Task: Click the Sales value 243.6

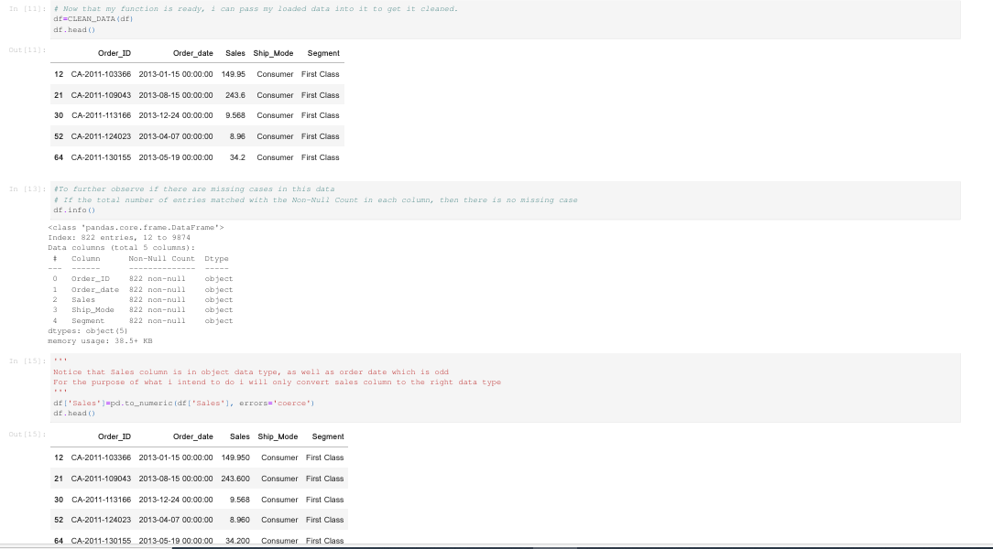Action: click(x=235, y=95)
